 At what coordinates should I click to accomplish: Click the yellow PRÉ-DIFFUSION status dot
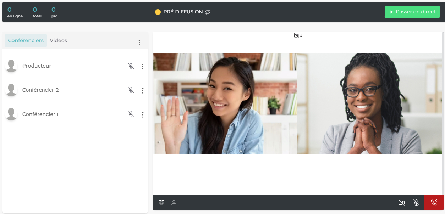[x=158, y=12]
